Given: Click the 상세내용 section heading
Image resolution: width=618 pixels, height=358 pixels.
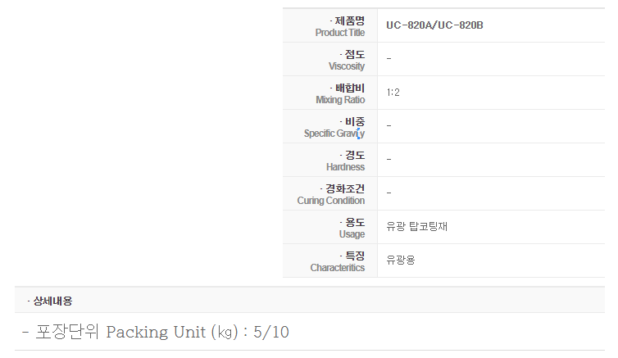Looking at the screenshot, I should (x=51, y=301).
